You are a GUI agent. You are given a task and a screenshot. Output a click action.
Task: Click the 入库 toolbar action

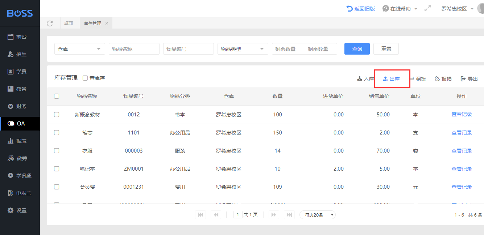coord(365,79)
